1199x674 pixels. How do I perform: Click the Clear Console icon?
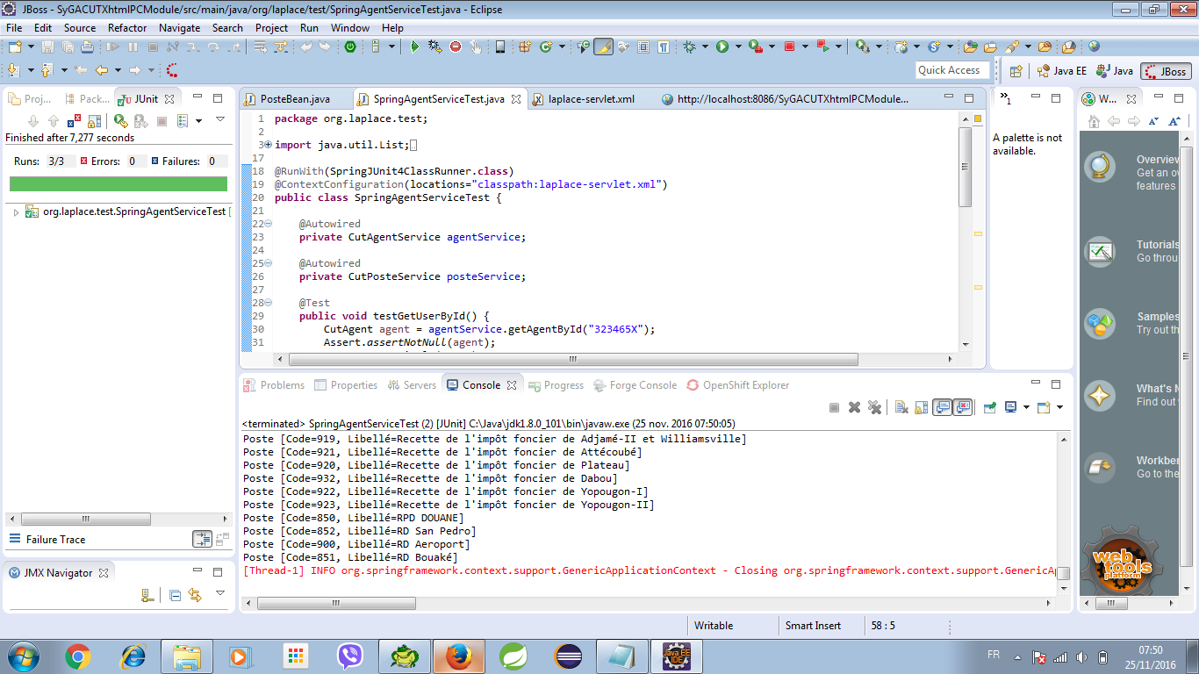pos(901,407)
